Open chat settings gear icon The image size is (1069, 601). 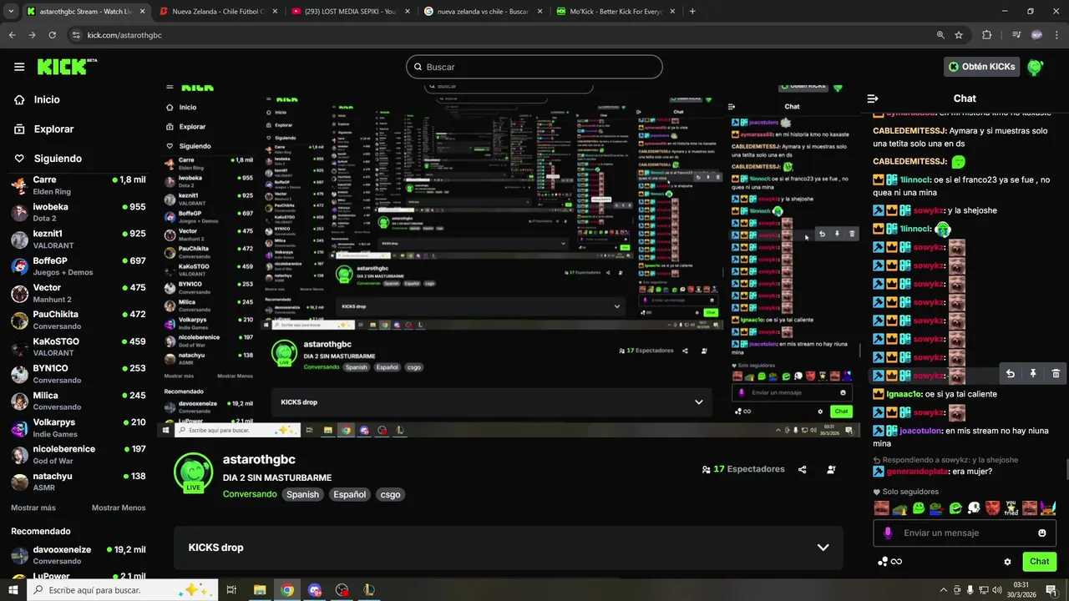[x=1007, y=562]
